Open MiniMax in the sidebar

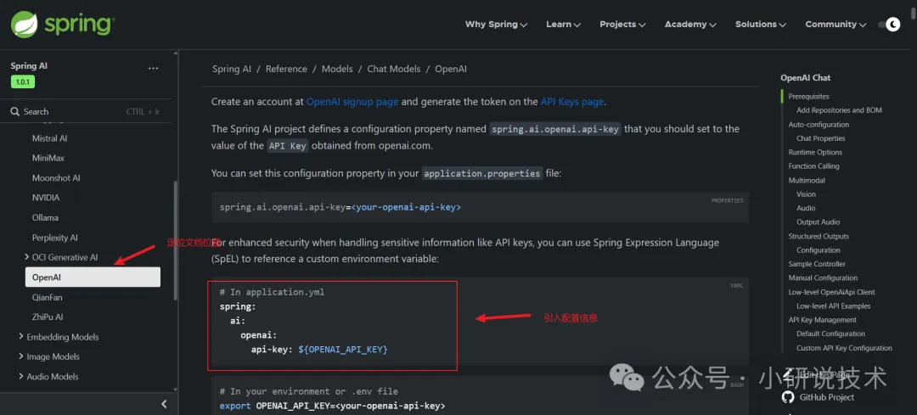[48, 158]
